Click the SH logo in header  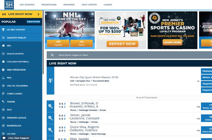click(9, 5)
